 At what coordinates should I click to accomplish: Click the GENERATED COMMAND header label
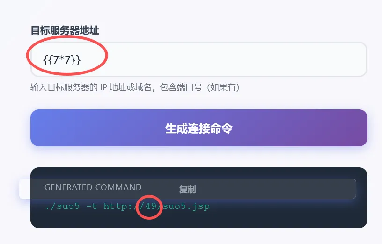tap(93, 187)
